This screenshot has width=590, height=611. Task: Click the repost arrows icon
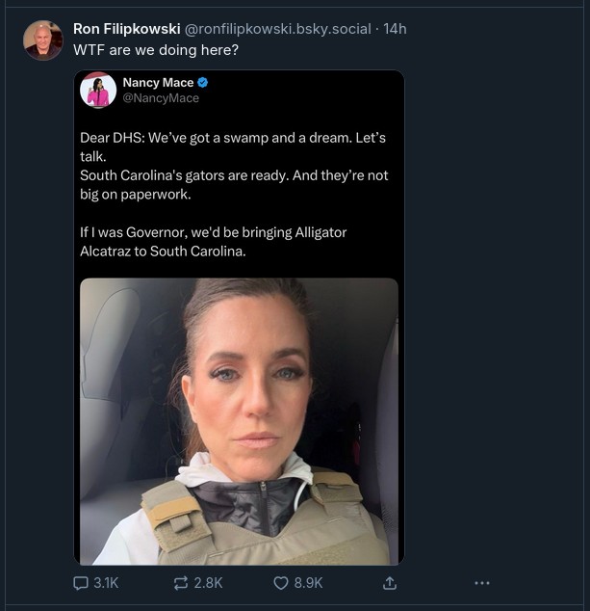181,583
